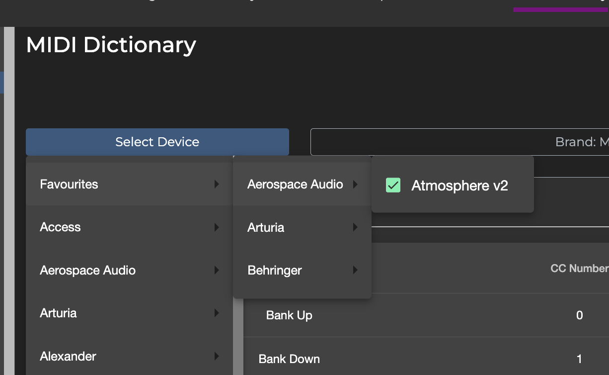The image size is (609, 375).
Task: Expand the Aerospace Audio brand entry
Action: 296,184
